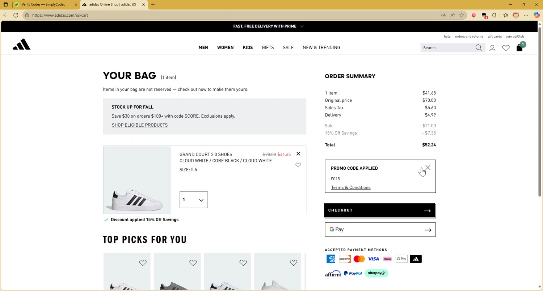The height and width of the screenshot is (291, 543).
Task: Refresh the page in browser toolbar
Action: (16, 15)
